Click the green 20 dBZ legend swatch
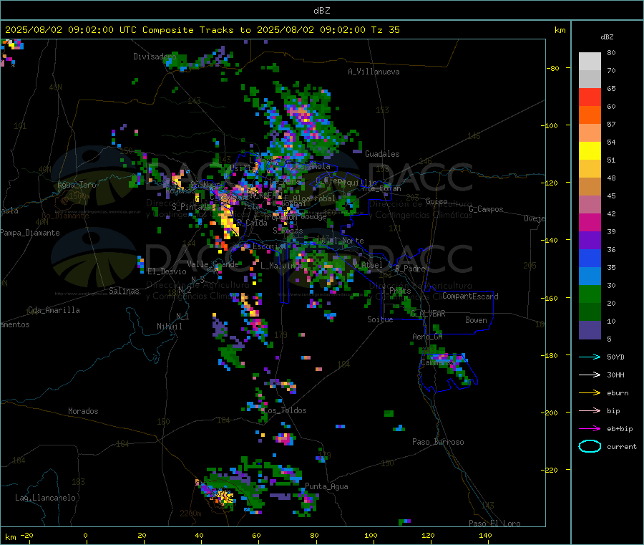 (590, 294)
